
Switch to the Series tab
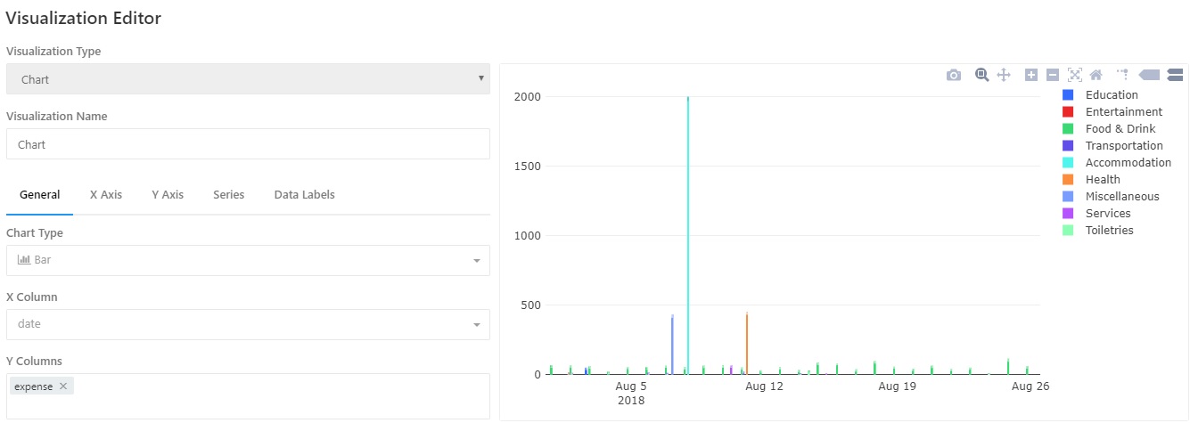228,195
